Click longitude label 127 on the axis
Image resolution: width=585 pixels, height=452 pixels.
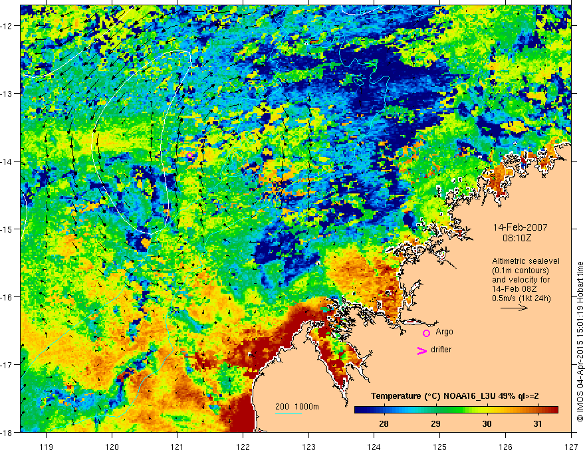click(x=571, y=447)
